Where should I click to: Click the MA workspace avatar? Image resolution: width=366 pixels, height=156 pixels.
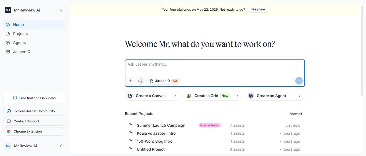pyautogui.click(x=8, y=10)
